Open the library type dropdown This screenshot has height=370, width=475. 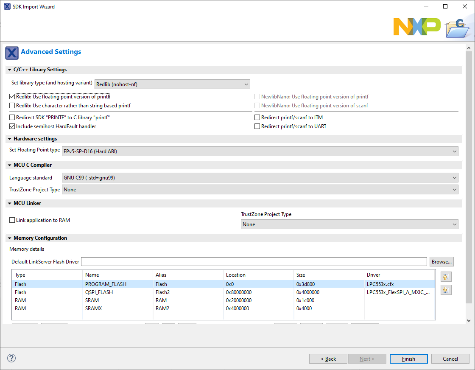[x=172, y=84]
